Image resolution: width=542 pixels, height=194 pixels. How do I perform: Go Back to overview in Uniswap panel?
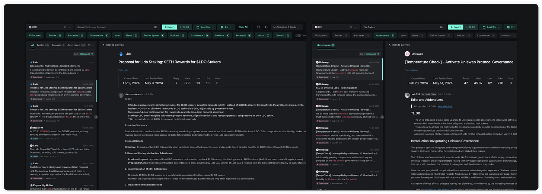click(399, 45)
